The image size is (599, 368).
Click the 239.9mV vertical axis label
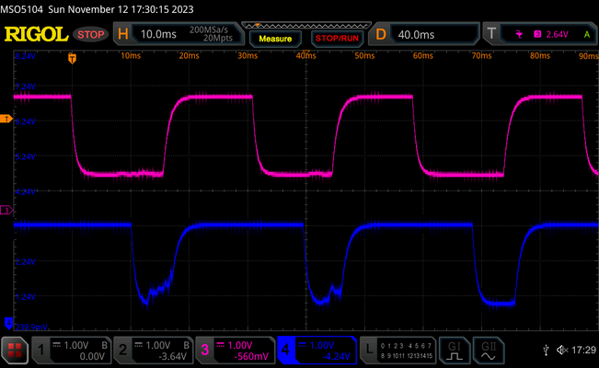pyautogui.click(x=31, y=328)
